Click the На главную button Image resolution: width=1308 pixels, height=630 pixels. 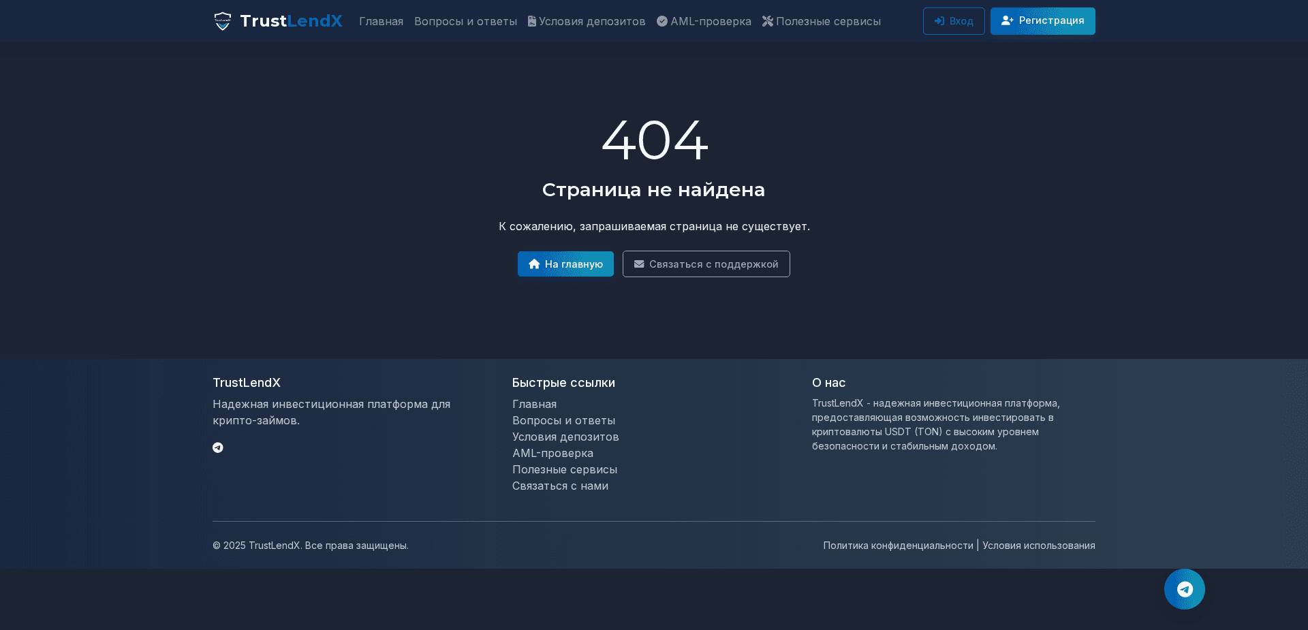tap(565, 264)
